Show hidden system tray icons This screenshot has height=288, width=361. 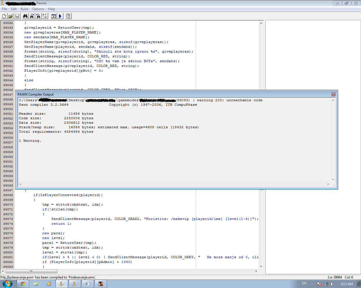pos(312,284)
